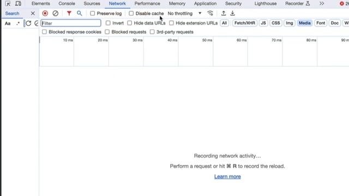Image resolution: width=349 pixels, height=196 pixels.
Task: Click the 50 ms timeline marker
Action: [x=207, y=40]
